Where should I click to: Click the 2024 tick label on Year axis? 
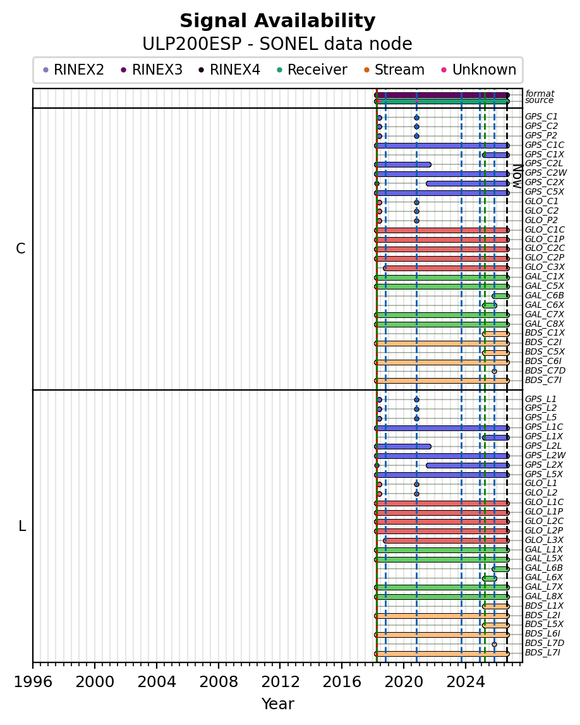coord(466,682)
